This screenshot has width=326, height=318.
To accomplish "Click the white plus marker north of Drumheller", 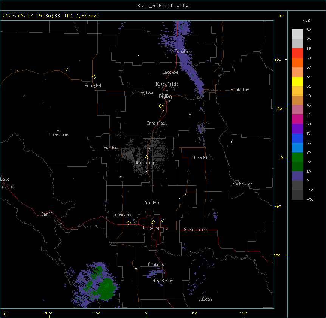I will click(x=231, y=142).
